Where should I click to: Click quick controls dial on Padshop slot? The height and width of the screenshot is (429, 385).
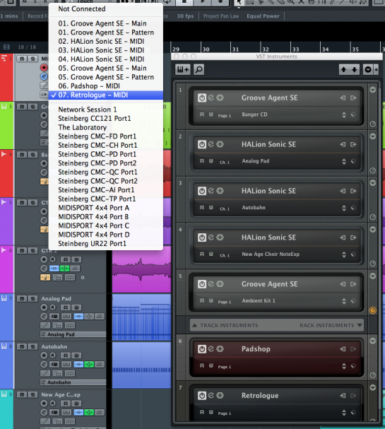373,375
